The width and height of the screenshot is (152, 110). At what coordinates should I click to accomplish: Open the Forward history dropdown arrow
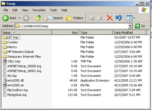(x=32, y=18)
